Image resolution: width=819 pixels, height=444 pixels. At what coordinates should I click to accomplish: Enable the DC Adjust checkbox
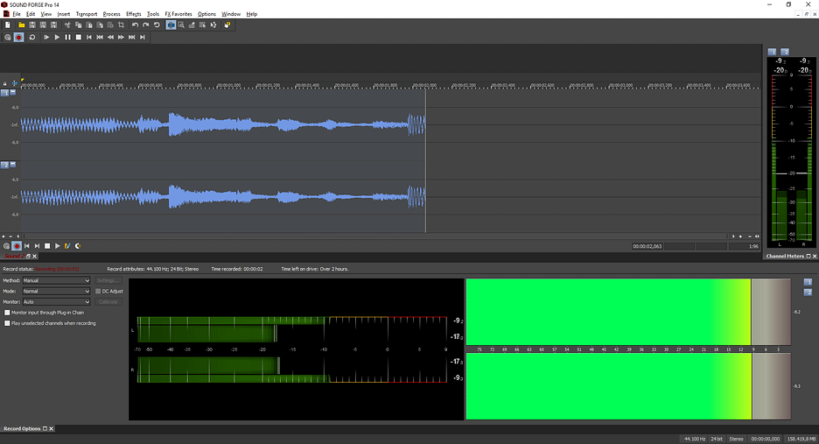[x=98, y=291]
